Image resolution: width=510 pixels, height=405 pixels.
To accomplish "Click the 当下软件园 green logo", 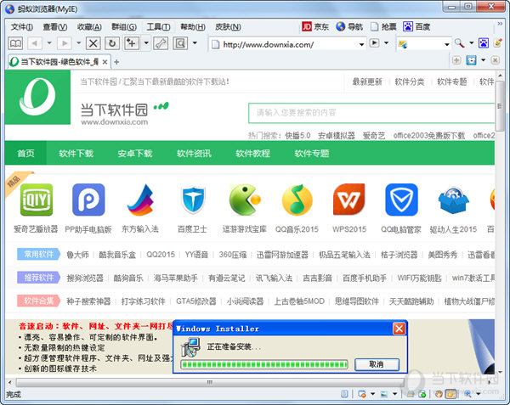I will point(37,97).
